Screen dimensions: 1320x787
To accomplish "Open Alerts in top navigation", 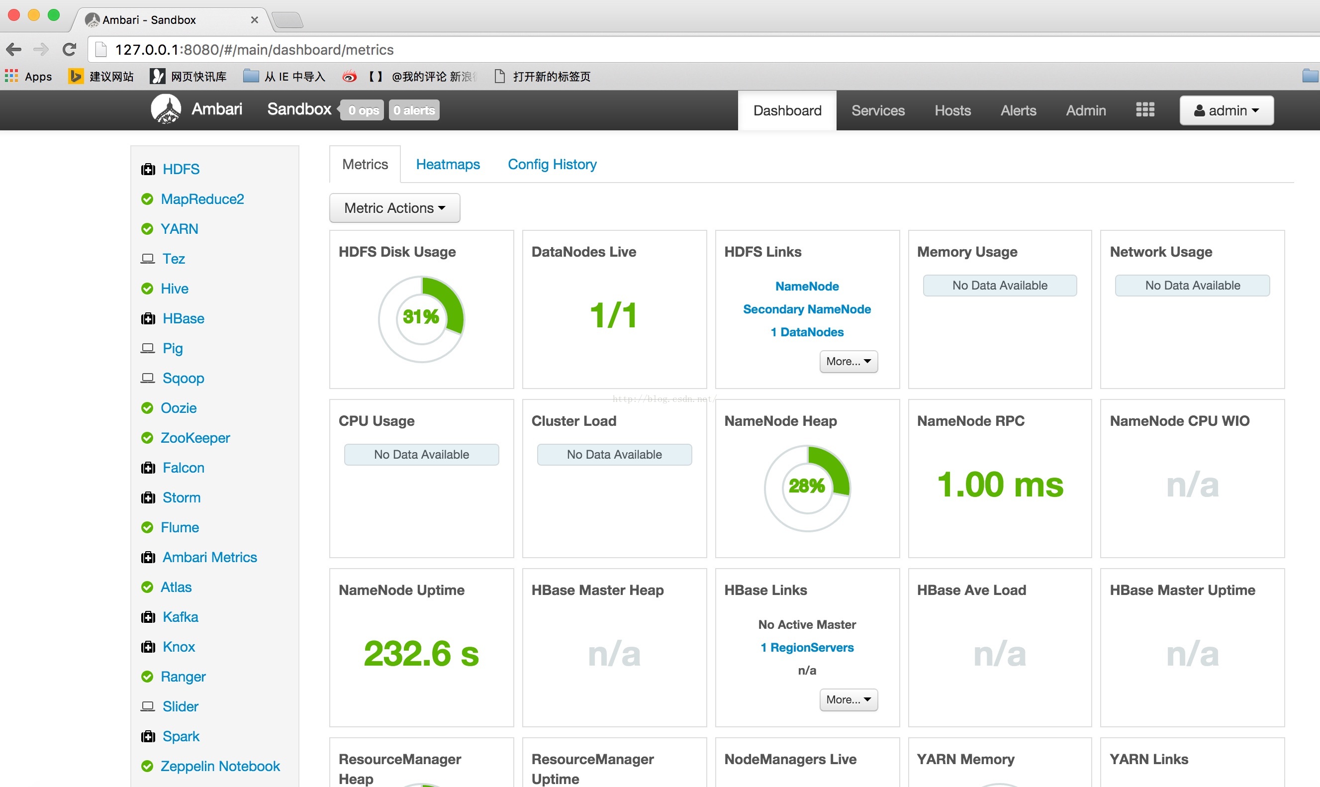I will pos(1019,110).
